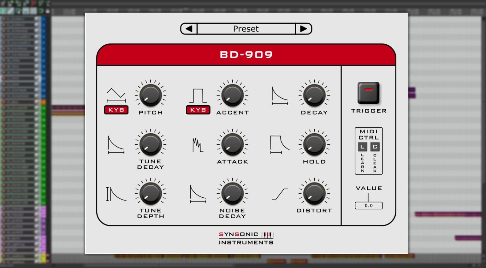Click the distort ramp icon
Viewport: 486px width, 268px height.
point(280,194)
